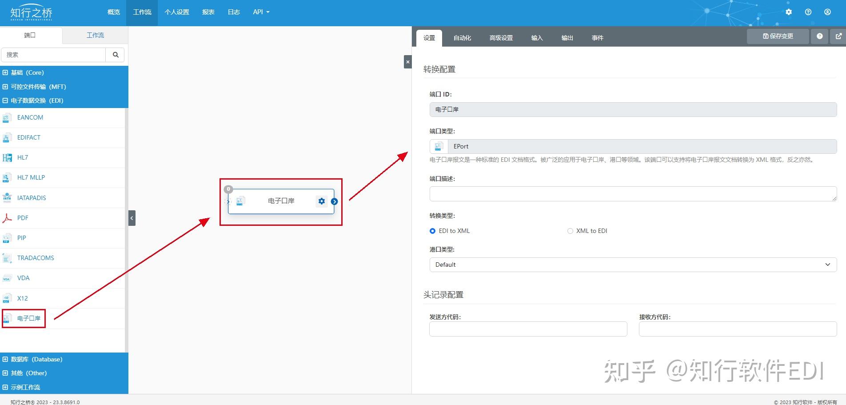The image size is (846, 405).
Task: Open the user account icon at top right
Action: point(827,12)
